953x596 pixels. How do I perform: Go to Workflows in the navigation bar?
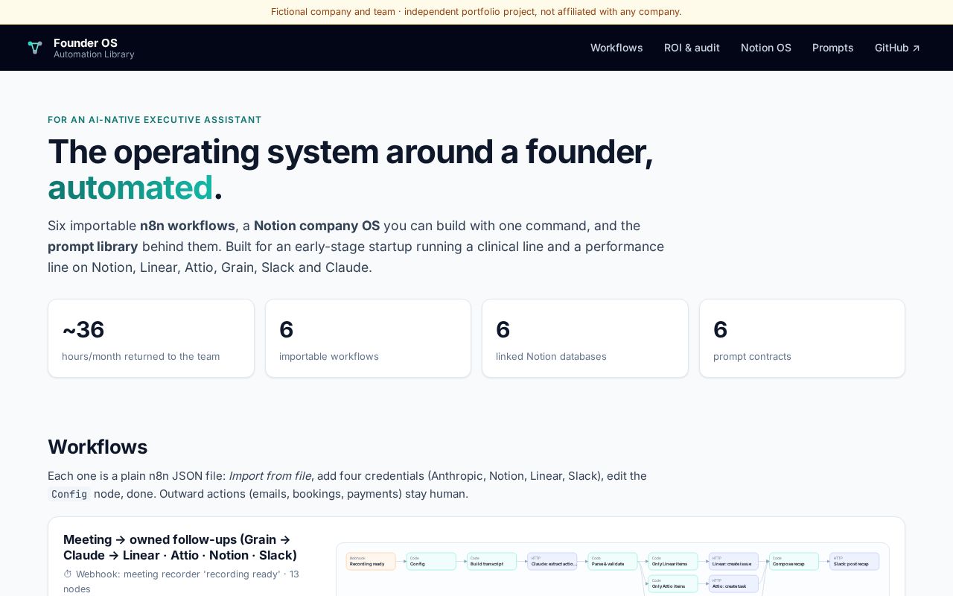click(616, 48)
